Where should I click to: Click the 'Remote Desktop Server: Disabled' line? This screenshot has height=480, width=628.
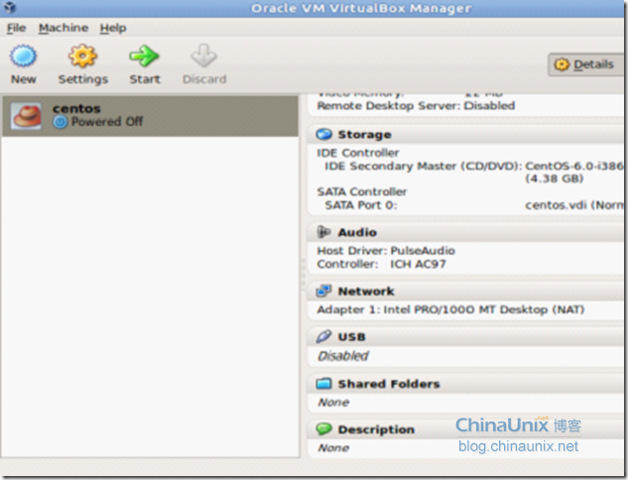tap(416, 106)
